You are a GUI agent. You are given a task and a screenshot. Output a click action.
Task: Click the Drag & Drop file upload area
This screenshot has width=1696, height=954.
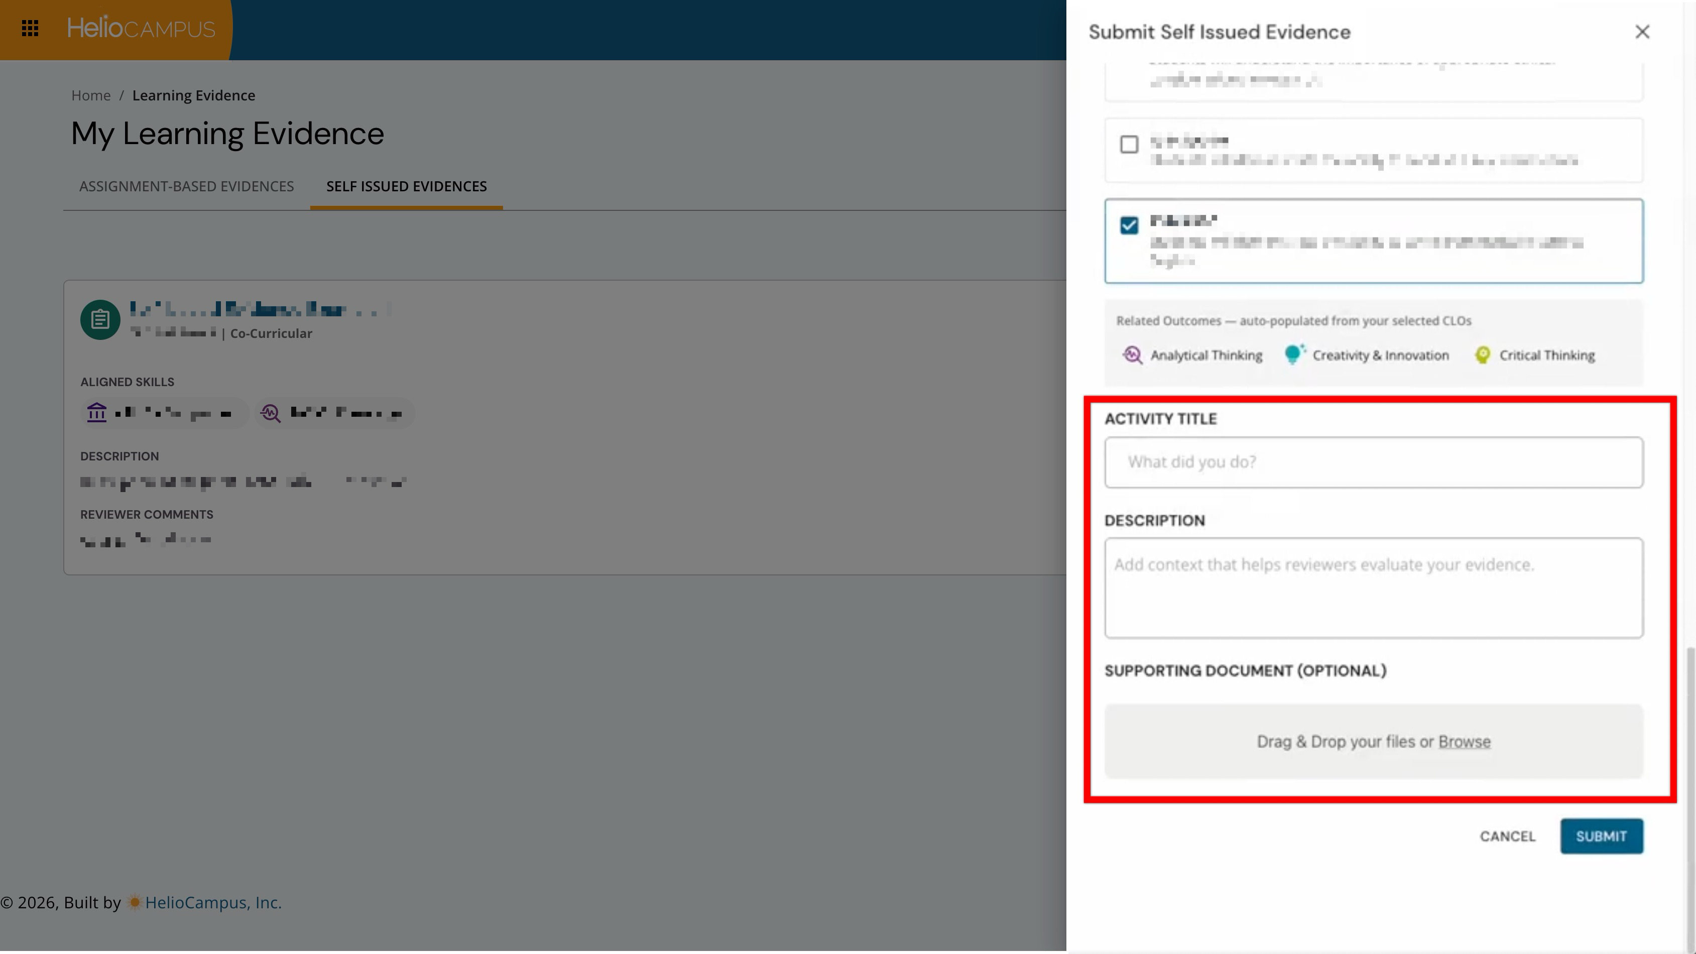tap(1374, 742)
